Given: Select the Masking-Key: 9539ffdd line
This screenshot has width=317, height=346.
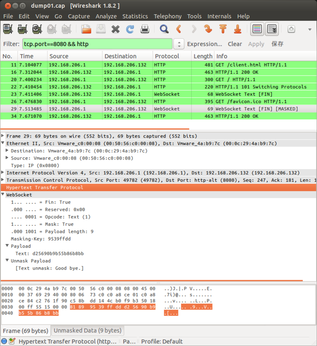Looking at the screenshot, I should click(x=41, y=239).
